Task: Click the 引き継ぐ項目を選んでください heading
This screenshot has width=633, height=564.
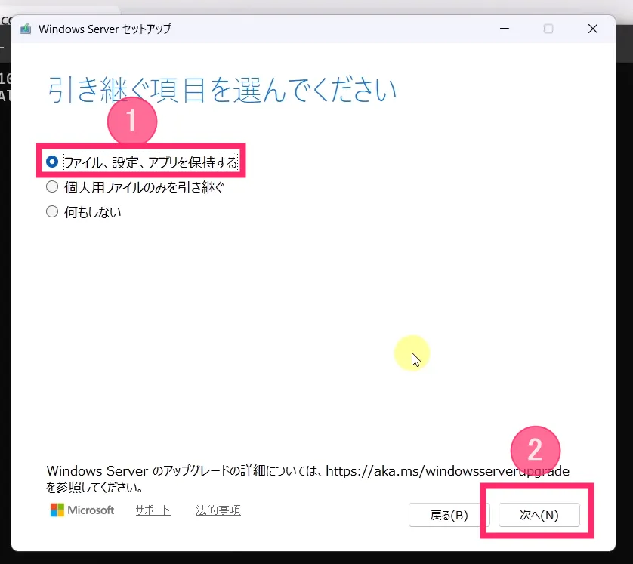Action: point(222,89)
